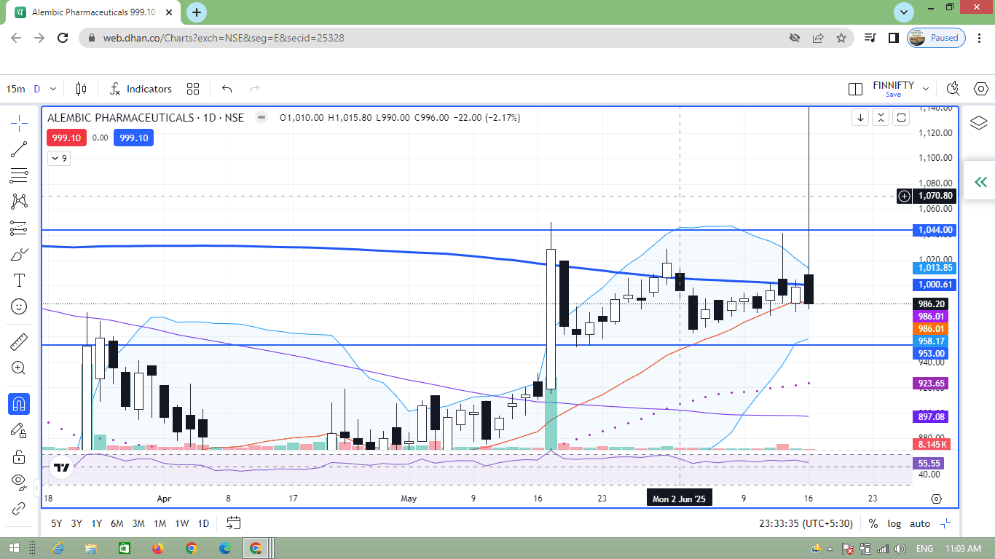Open the forecasting and projection tools
The width and height of the screenshot is (995, 559).
(19, 228)
